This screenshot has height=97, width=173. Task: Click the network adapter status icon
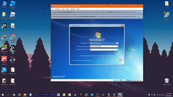pos(121,80)
